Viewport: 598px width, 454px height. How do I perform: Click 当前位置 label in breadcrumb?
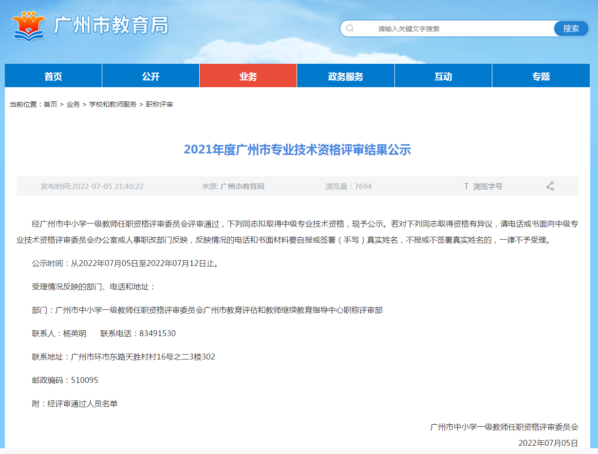26,104
